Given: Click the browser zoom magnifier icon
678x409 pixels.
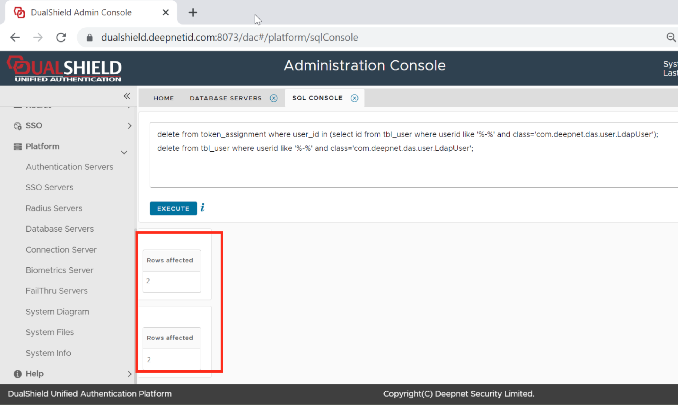Looking at the screenshot, I should 671,37.
